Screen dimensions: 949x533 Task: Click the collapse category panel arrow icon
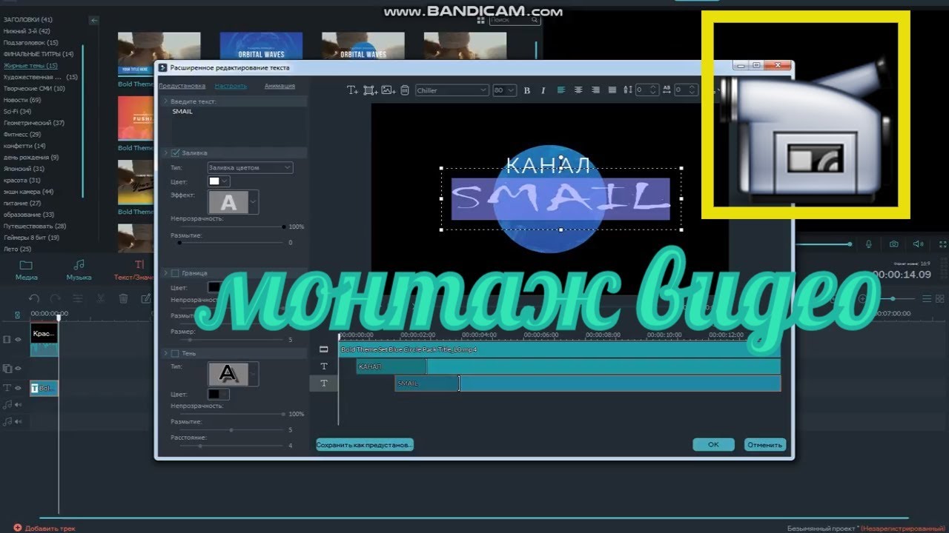point(93,21)
